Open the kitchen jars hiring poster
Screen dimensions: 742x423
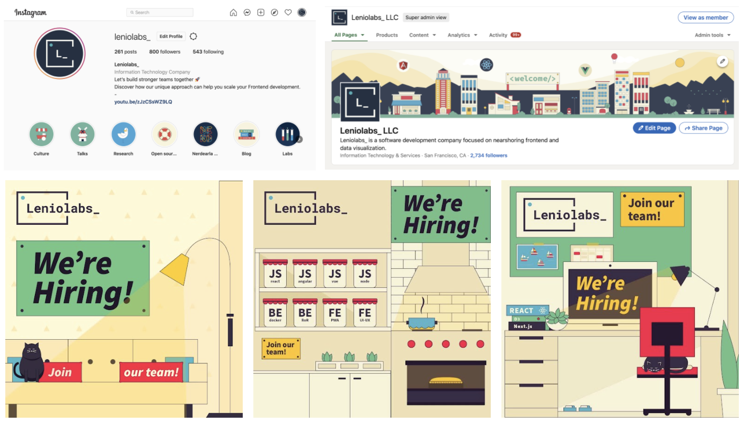tap(372, 299)
